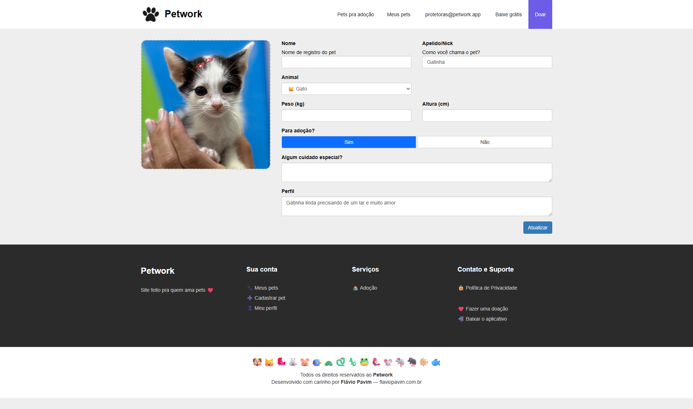Click the Atualizar button
The height and width of the screenshot is (409, 693).
click(x=538, y=228)
